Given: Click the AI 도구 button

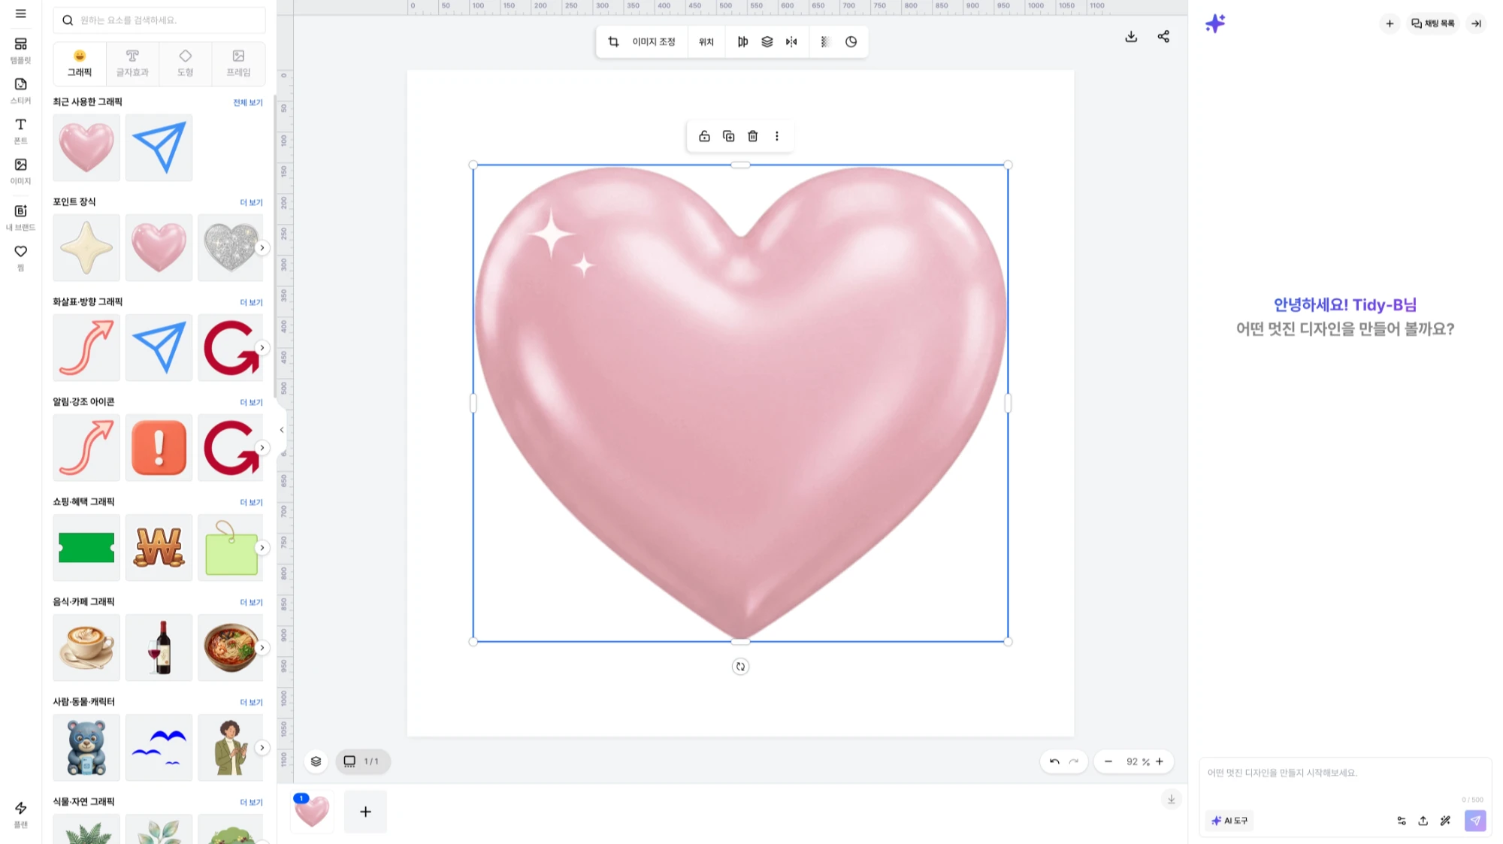Looking at the screenshot, I should [x=1229, y=821].
